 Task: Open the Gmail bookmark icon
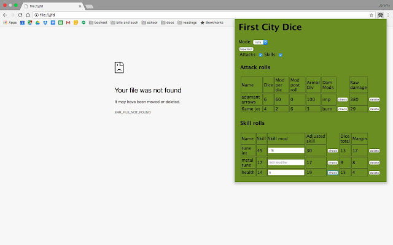[68, 23]
